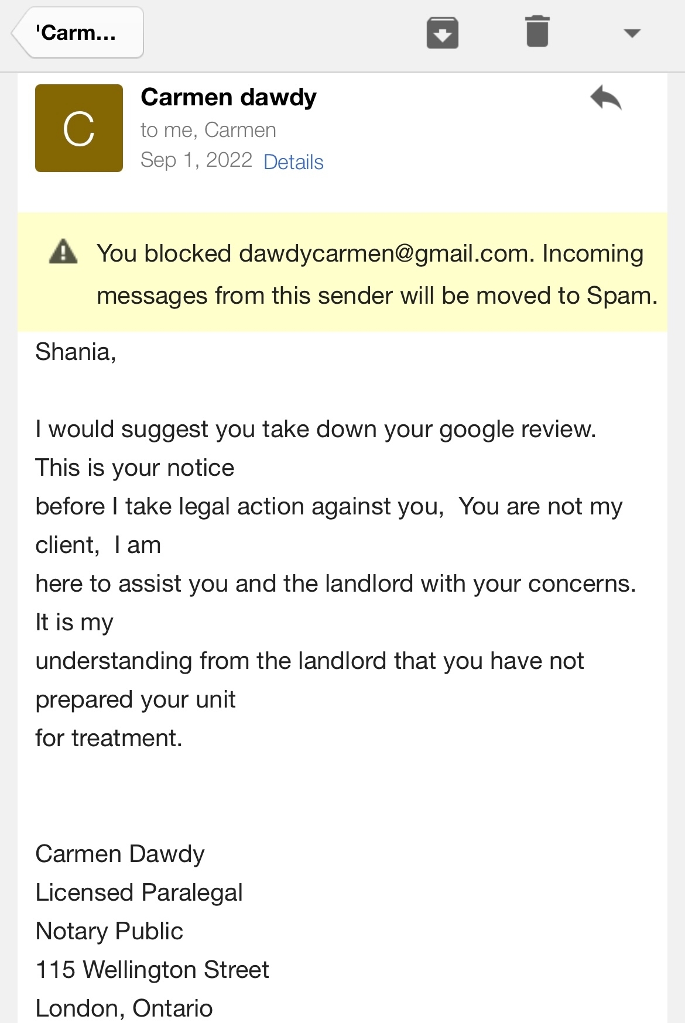Screen dimensions: 685x1023
Task: Tap the brown C sender avatar
Action: pyautogui.click(x=79, y=128)
